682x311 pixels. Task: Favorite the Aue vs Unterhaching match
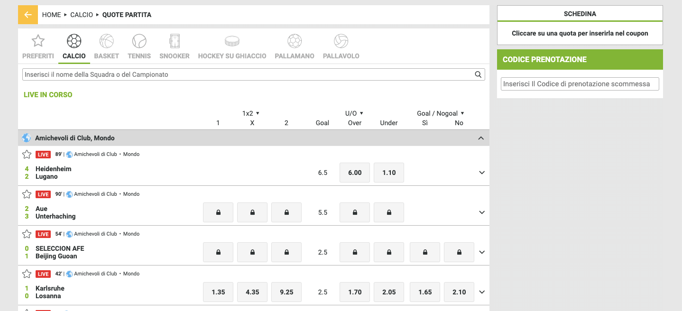pyautogui.click(x=27, y=194)
